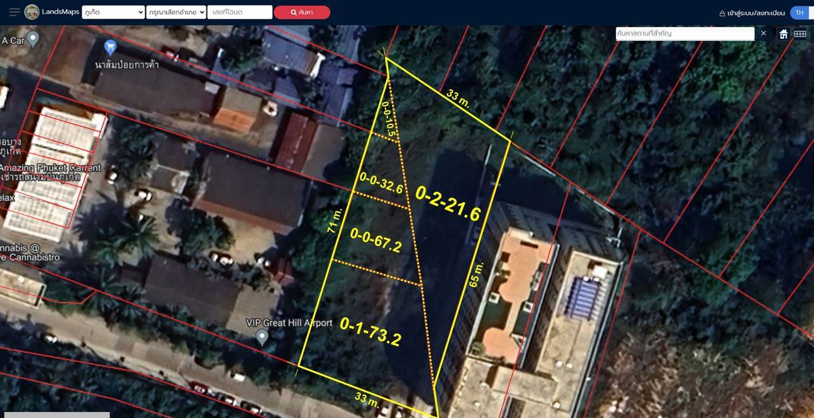
Task: Click the A Car location pin
Action: tap(33, 39)
